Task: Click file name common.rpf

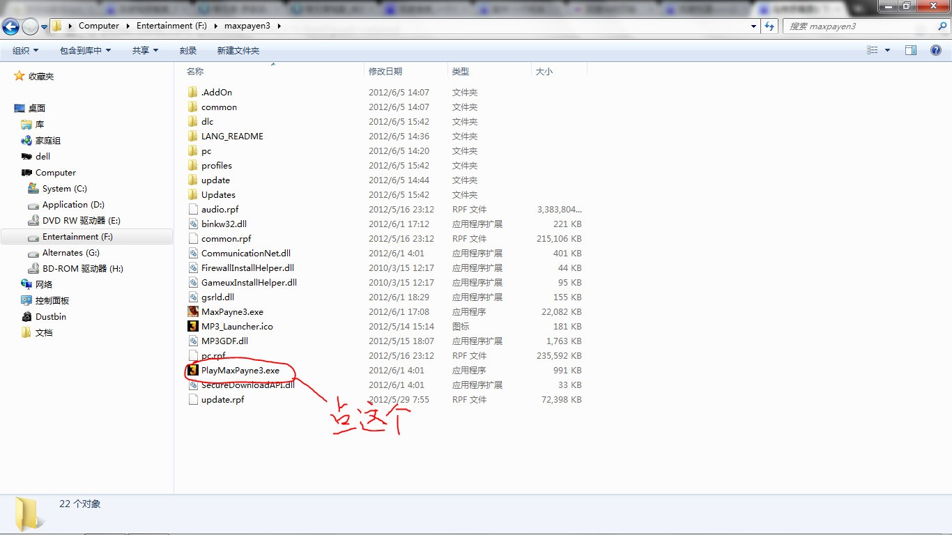Action: click(x=227, y=238)
